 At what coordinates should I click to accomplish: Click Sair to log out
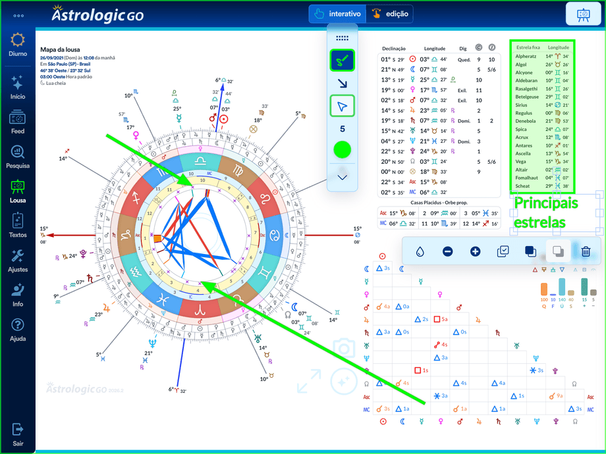[x=18, y=434]
